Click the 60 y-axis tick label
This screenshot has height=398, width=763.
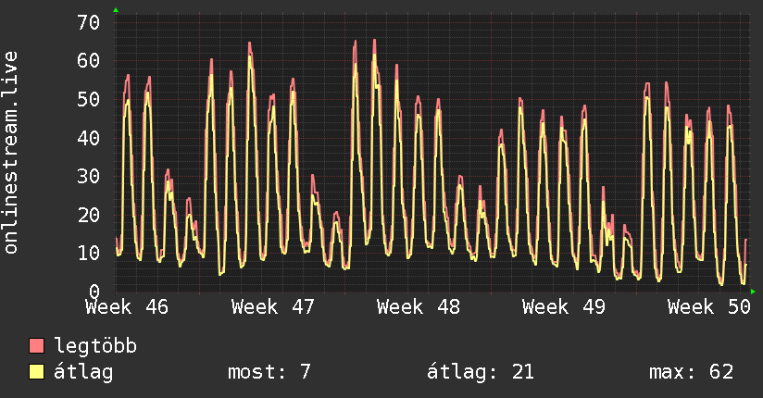89,61
